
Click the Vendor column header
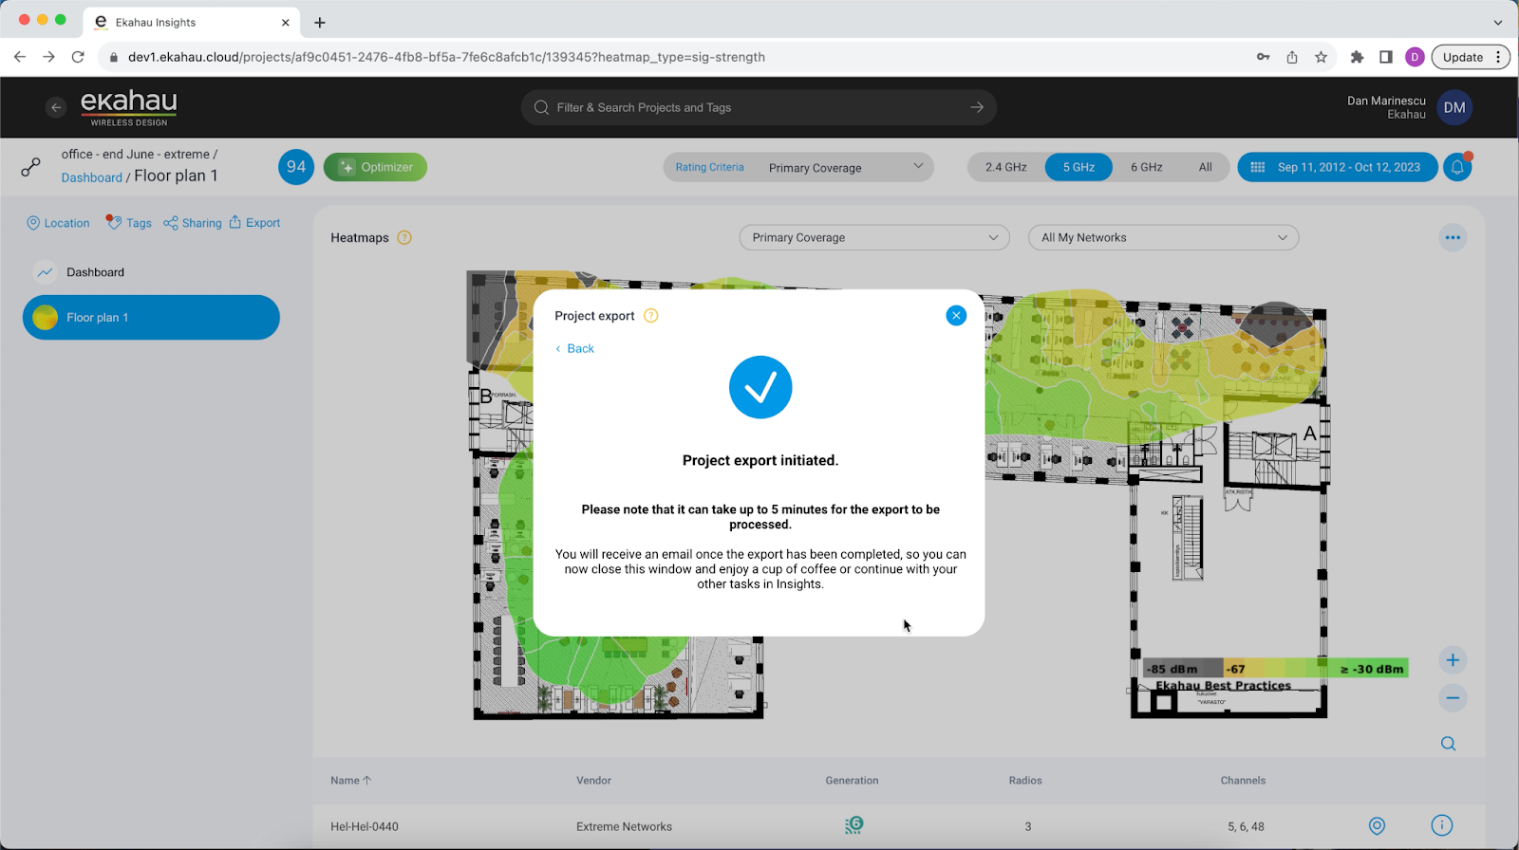click(x=593, y=781)
